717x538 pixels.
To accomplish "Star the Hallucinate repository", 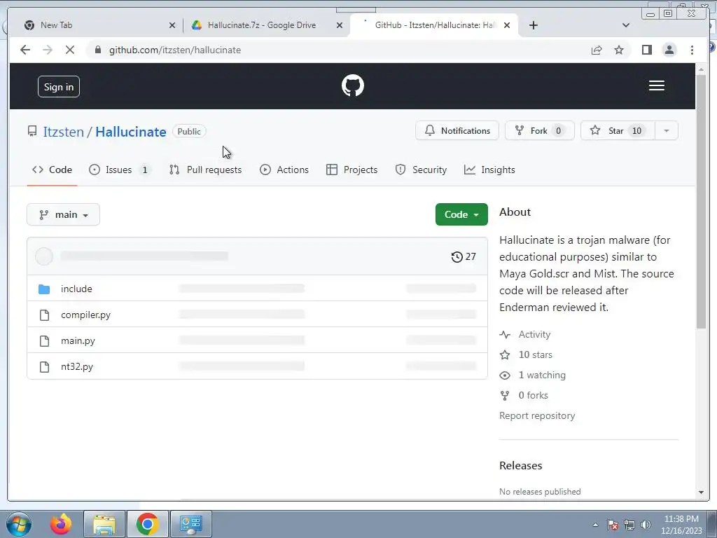I will (x=618, y=131).
